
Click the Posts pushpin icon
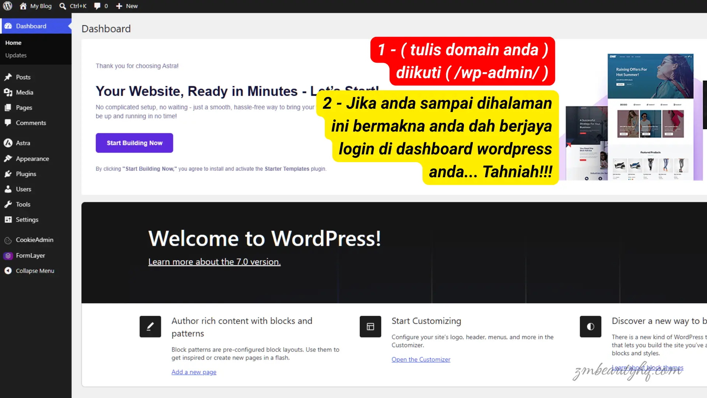pyautogui.click(x=8, y=77)
